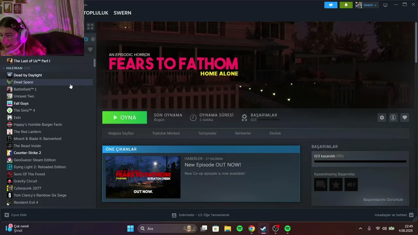The image size is (418, 235).
Task: Click the game page scrollbar
Action: 416,42
